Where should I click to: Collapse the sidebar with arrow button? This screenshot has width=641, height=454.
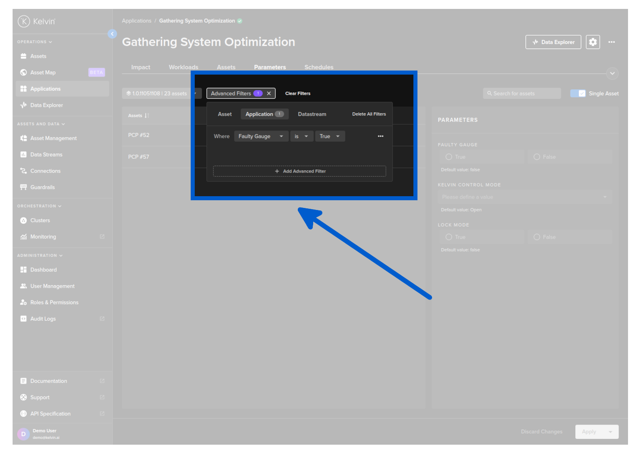click(x=112, y=34)
